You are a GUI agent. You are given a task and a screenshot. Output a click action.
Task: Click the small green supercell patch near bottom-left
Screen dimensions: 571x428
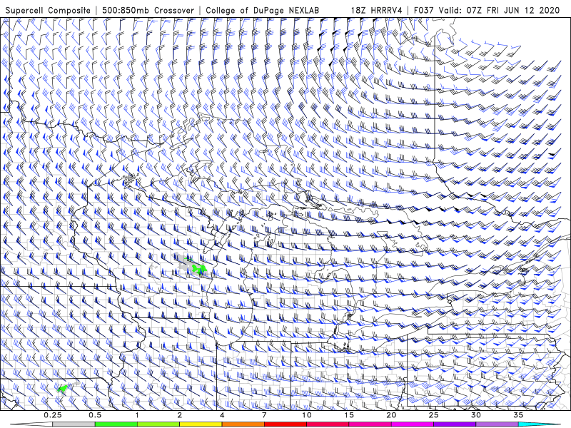coord(63,388)
